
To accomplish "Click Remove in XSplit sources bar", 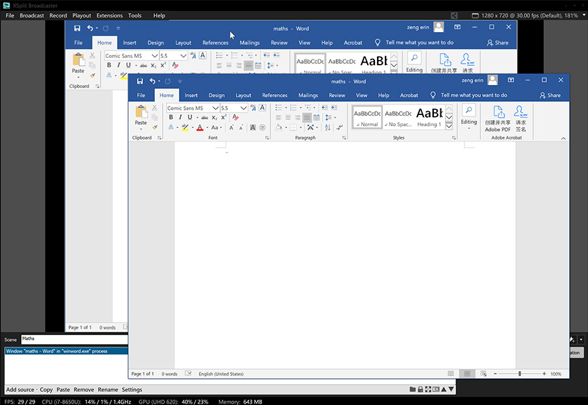I will click(84, 389).
